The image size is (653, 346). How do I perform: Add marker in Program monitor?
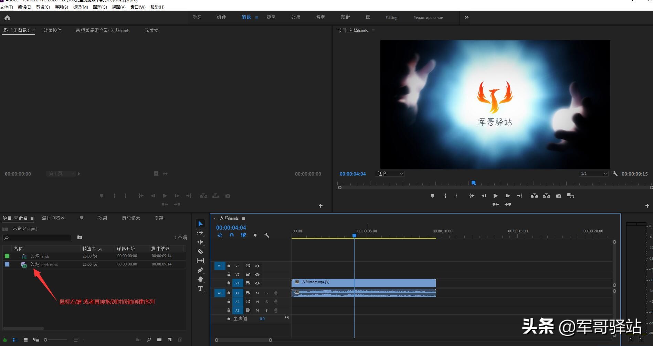[x=432, y=196]
